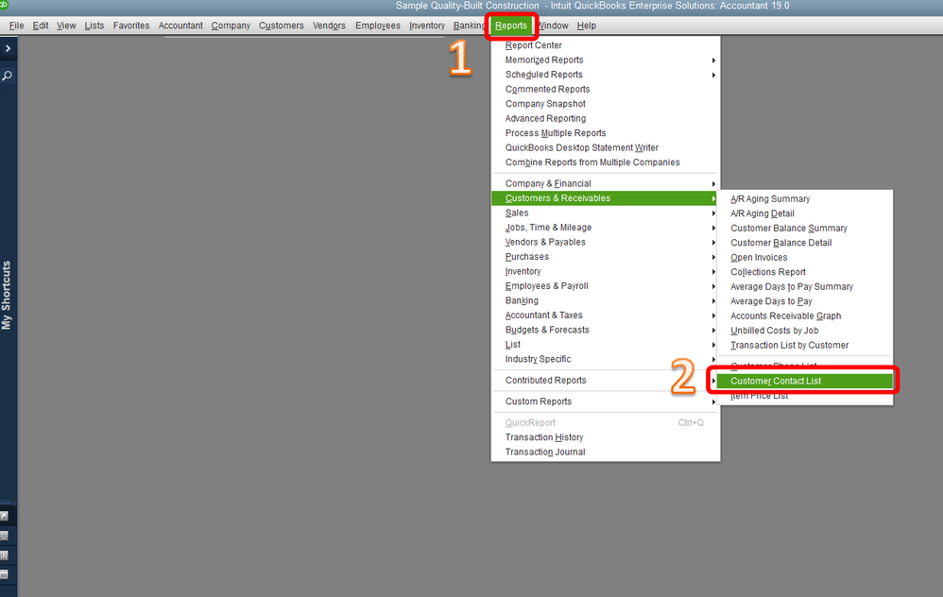Expand Purchases submenu
The image size is (943, 597).
[606, 257]
